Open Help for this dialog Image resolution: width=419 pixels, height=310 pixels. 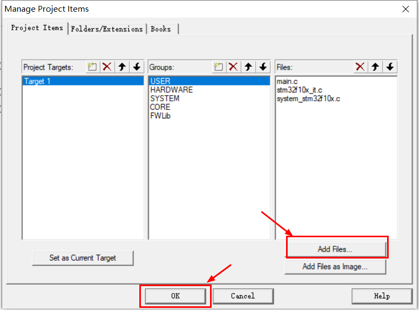click(x=382, y=296)
